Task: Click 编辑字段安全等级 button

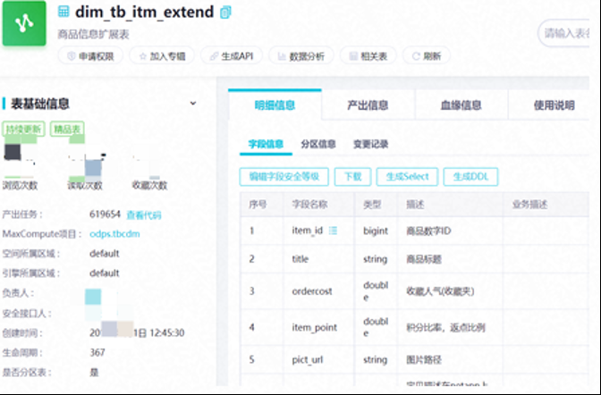Action: [x=284, y=177]
